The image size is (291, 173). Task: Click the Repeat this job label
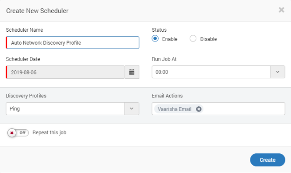point(49,132)
